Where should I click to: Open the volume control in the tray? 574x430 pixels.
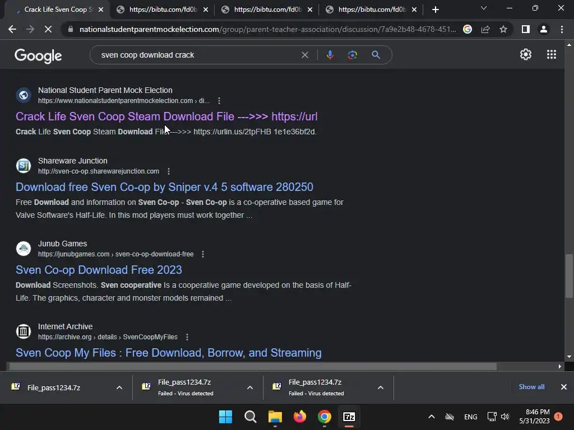click(x=505, y=417)
